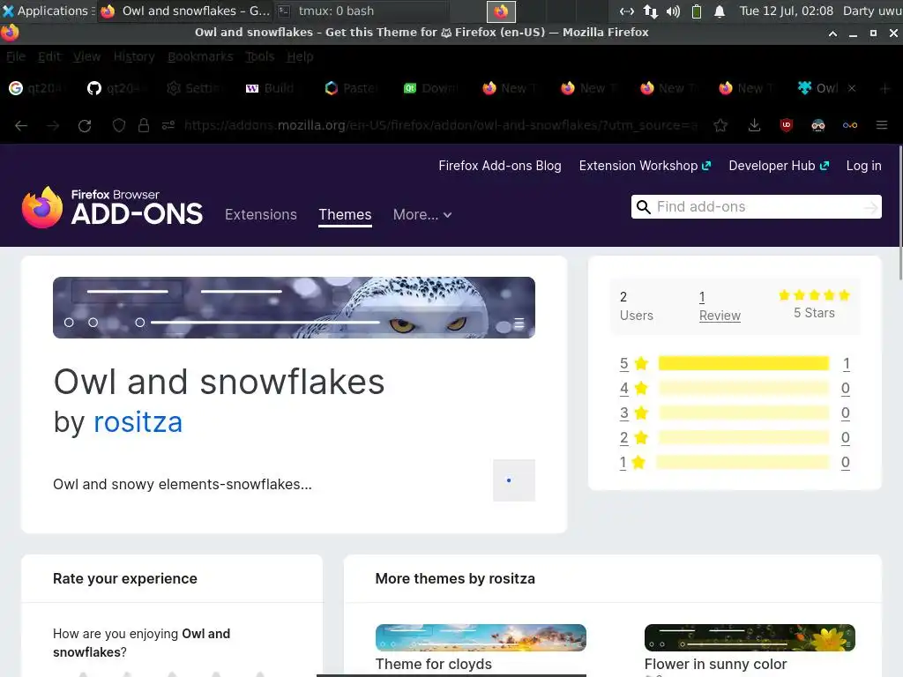Open the View menu
The height and width of the screenshot is (677, 903).
point(87,56)
